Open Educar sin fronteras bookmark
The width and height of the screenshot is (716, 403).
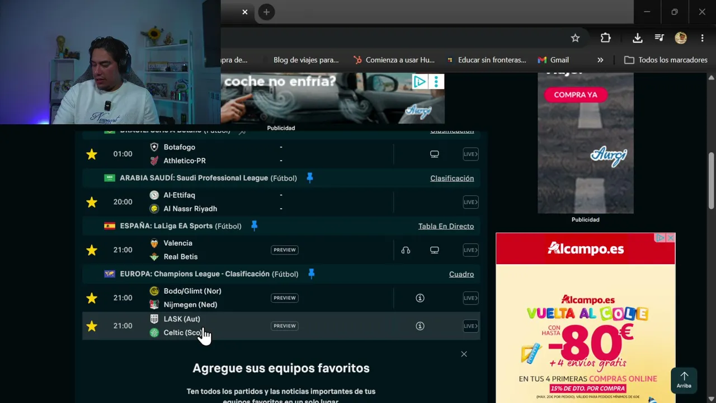tap(487, 60)
